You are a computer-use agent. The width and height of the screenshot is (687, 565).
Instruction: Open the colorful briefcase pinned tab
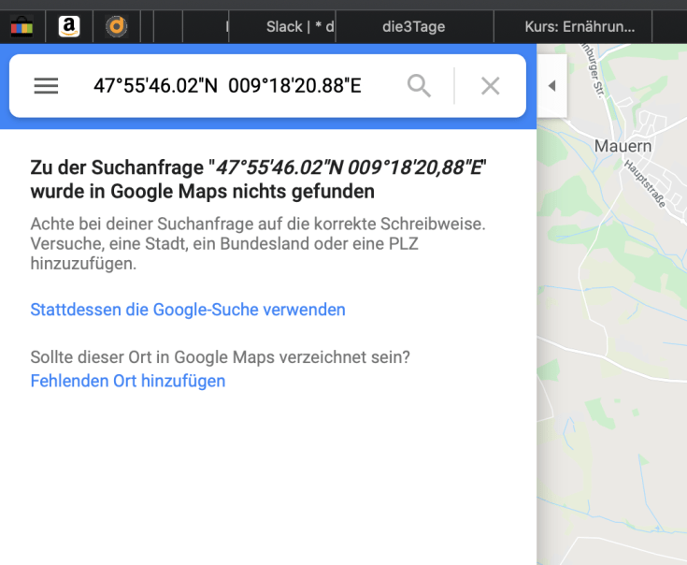pos(21,26)
